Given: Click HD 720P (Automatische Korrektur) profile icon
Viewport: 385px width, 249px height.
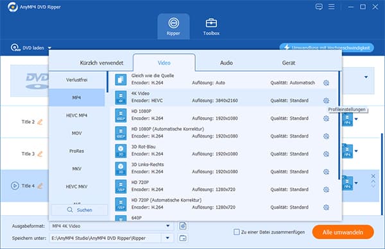Looking at the screenshot, I should coord(121,204).
